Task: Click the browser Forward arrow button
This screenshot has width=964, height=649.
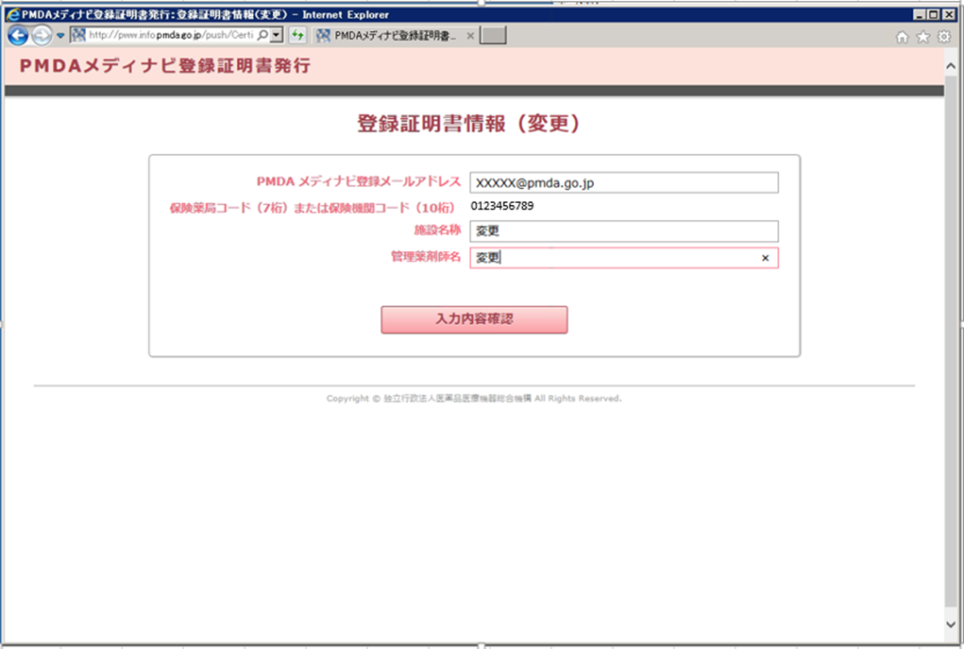Action: 42,36
